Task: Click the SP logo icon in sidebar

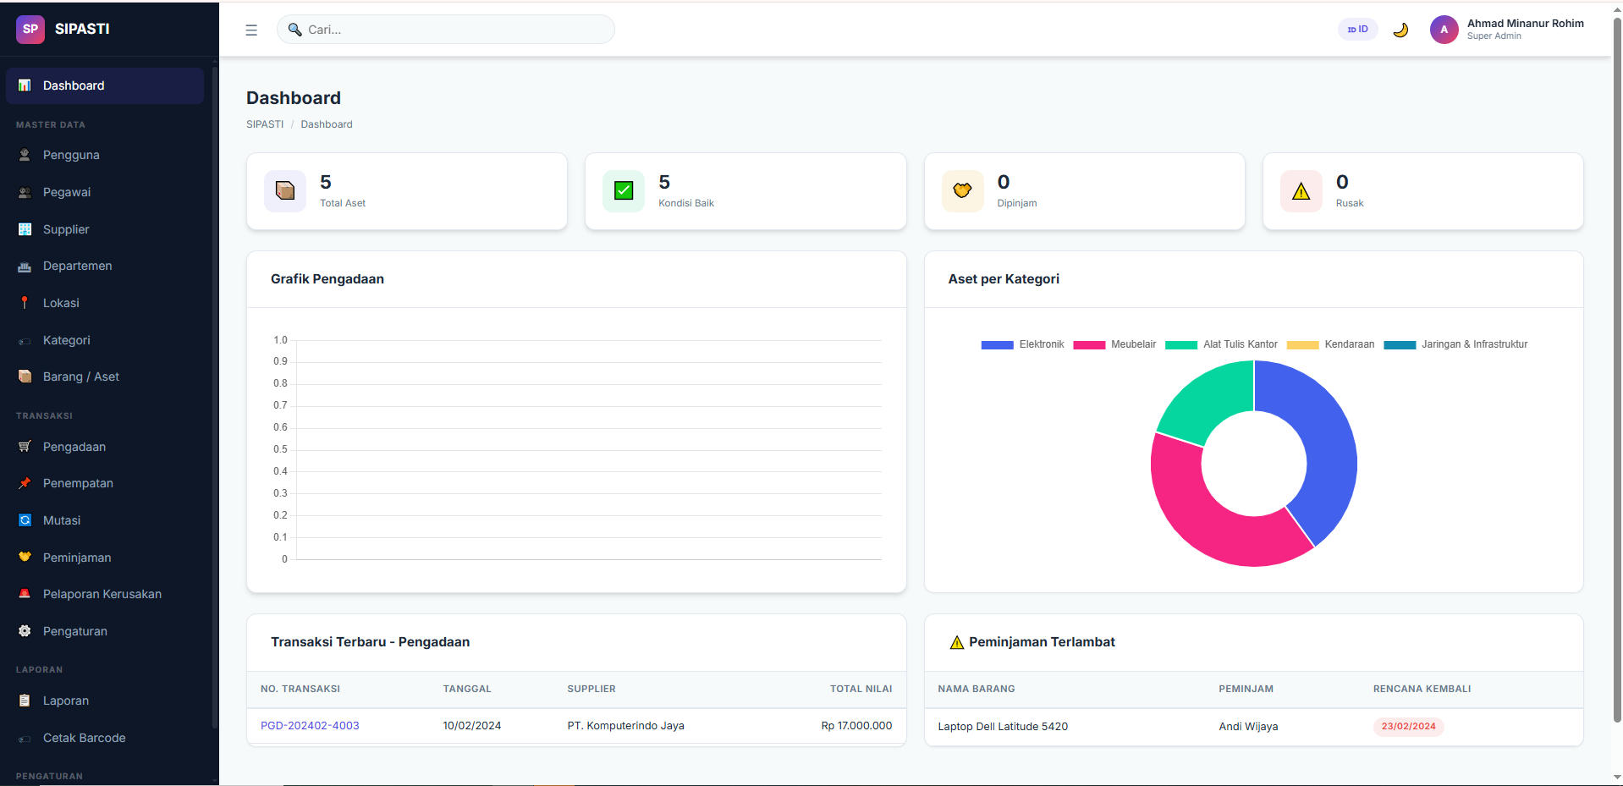Action: pyautogui.click(x=30, y=29)
